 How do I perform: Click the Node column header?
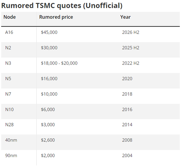[x=10, y=17]
